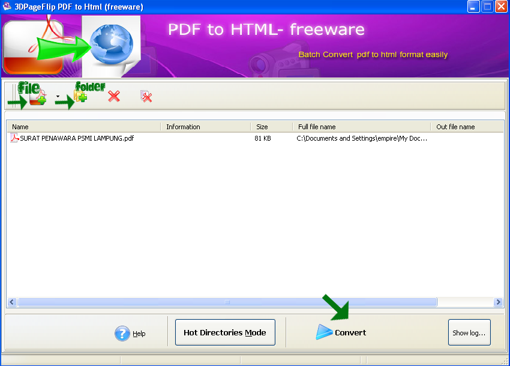This screenshot has height=366, width=510.
Task: Click the Show log... button
Action: point(469,332)
